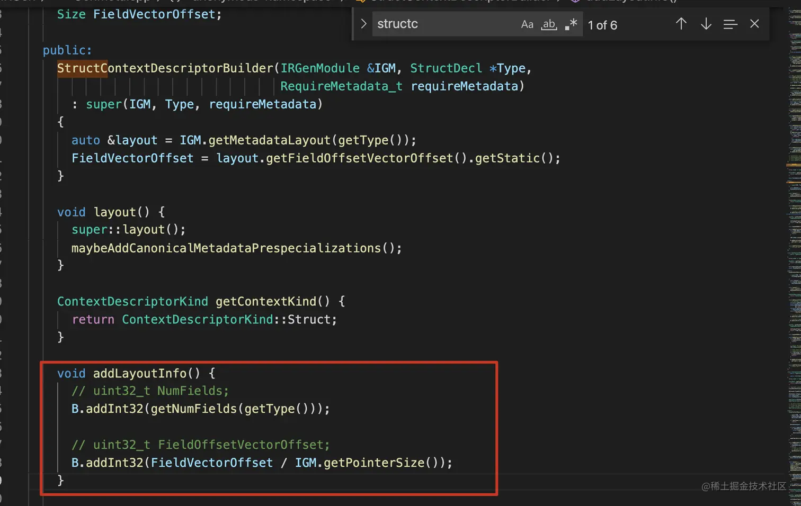Viewport: 801px width, 506px height.
Task: Click 'addLayoutInfo' function name
Action: point(140,373)
